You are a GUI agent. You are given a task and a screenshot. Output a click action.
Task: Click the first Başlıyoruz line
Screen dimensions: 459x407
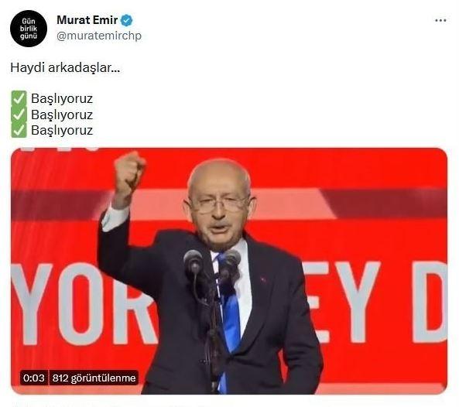coord(62,98)
